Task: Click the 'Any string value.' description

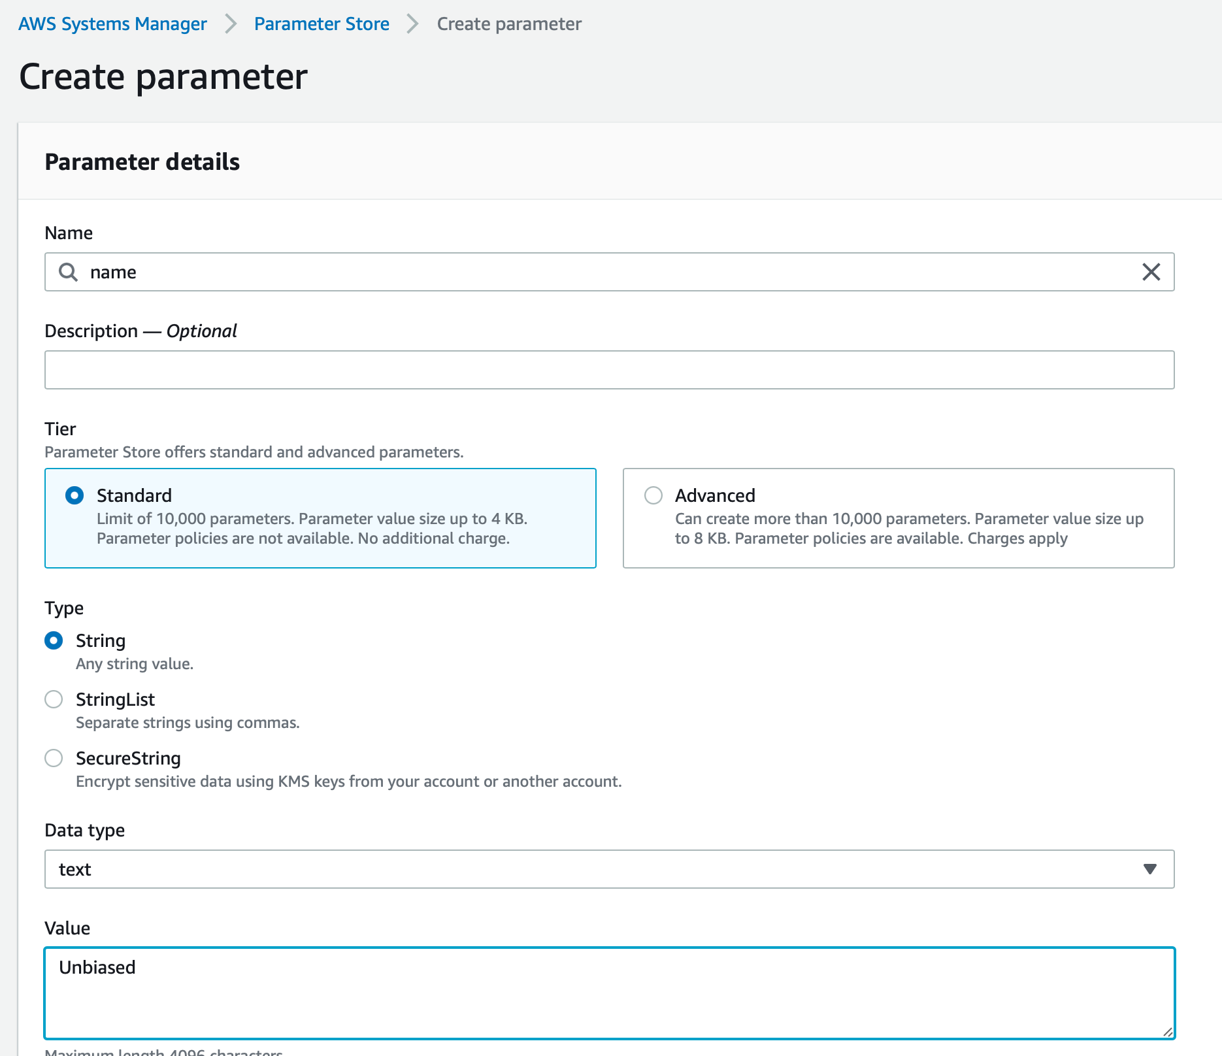Action: pos(135,664)
